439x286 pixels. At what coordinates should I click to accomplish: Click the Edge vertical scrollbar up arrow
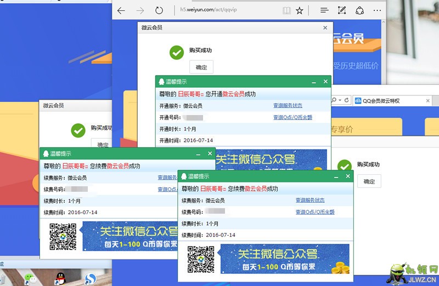click(384, 22)
